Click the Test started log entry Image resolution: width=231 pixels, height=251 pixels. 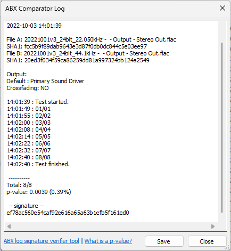point(38,102)
